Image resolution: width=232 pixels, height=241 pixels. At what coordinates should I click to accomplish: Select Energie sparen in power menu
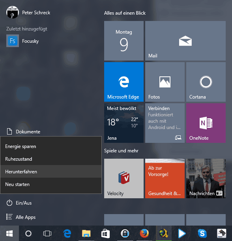51,146
